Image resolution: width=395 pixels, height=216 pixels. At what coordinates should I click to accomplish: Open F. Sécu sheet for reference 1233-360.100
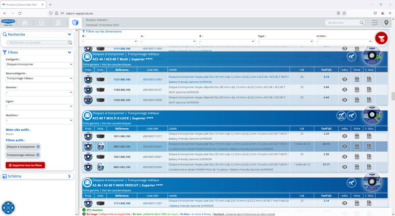click(x=369, y=100)
